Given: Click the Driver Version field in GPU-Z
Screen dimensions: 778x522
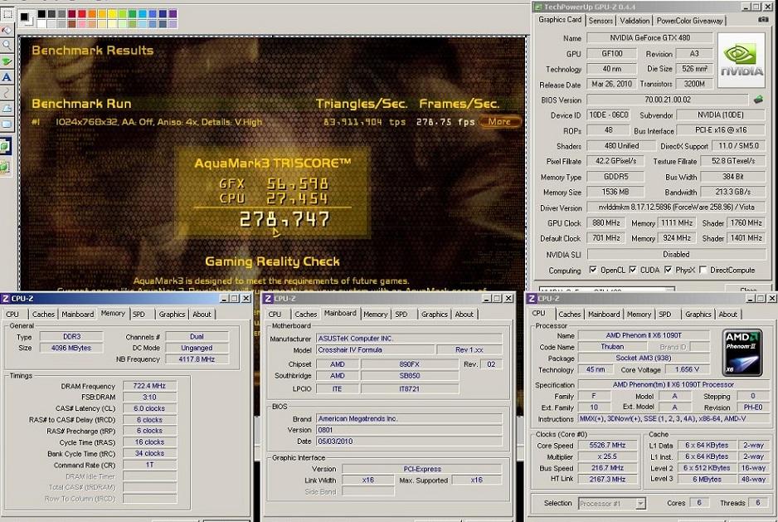Looking at the screenshot, I should coord(677,207).
